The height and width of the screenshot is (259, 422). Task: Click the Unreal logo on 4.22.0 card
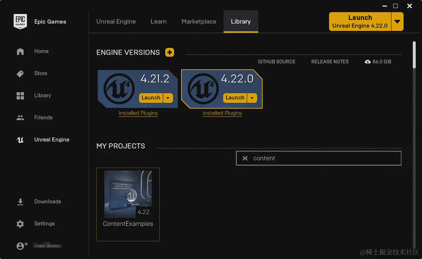[203, 89]
